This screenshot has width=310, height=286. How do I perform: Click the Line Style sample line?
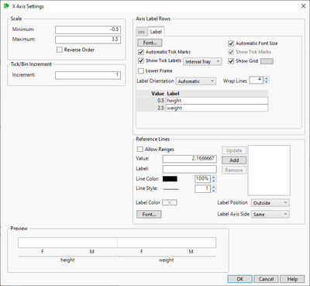[x=170, y=189]
